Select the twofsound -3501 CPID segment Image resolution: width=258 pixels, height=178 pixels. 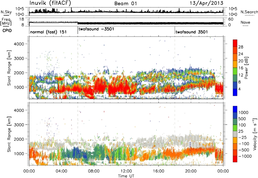point(96,29)
